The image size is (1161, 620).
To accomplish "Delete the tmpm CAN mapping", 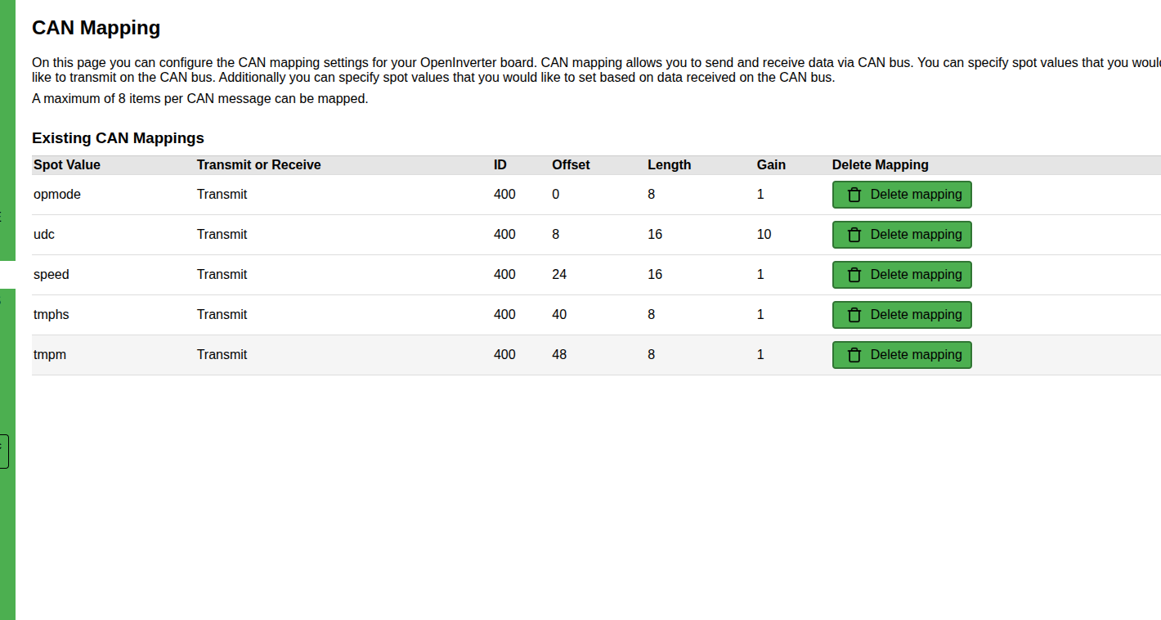I will tap(901, 355).
